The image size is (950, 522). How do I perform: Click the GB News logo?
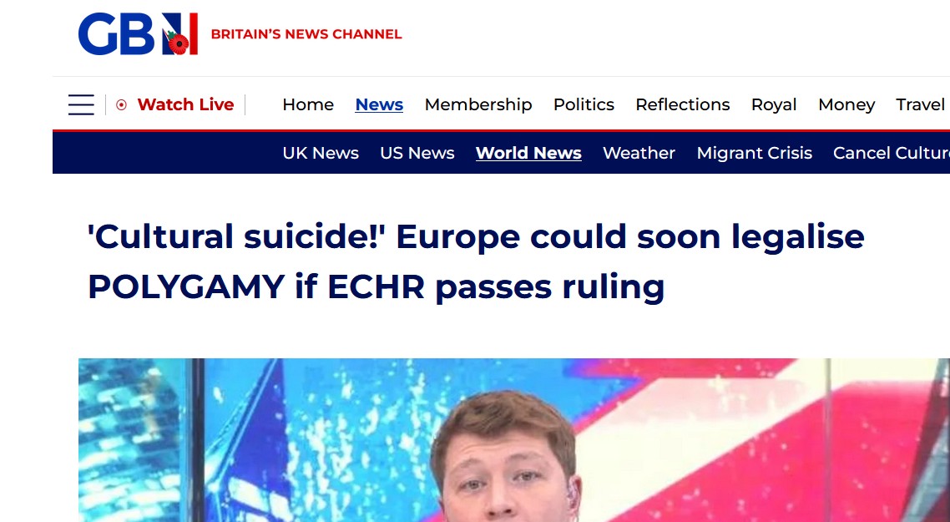[x=138, y=34]
